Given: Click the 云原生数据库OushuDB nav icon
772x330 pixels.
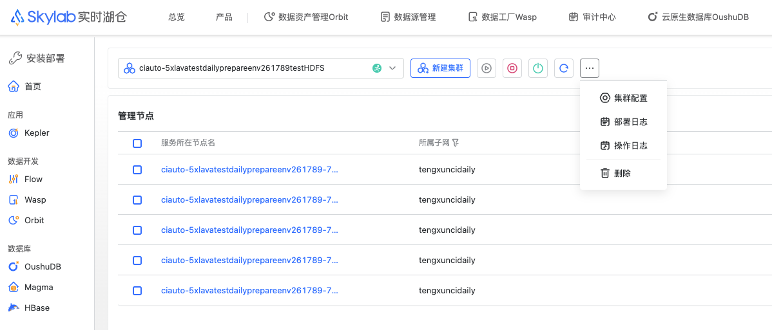Looking at the screenshot, I should (652, 17).
